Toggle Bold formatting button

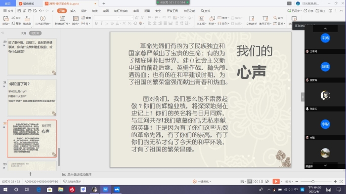[x=96, y=23]
